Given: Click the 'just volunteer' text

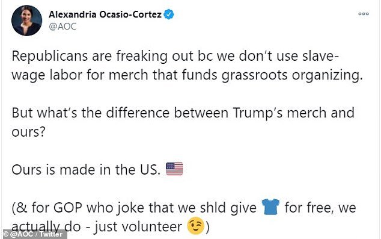Looking at the screenshot, I should (138, 227).
